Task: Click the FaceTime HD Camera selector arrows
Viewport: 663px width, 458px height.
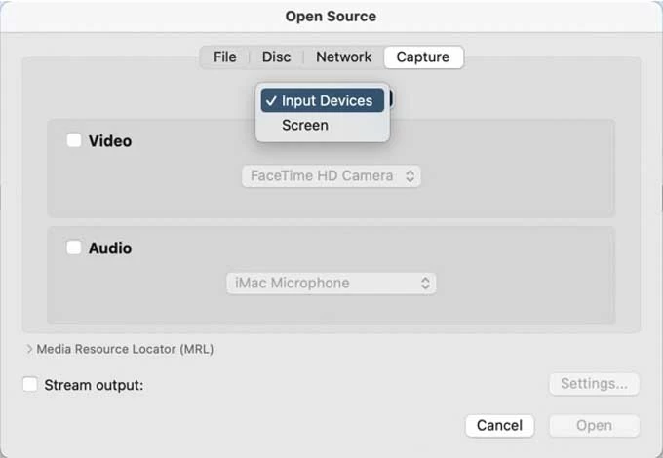Action: [410, 176]
